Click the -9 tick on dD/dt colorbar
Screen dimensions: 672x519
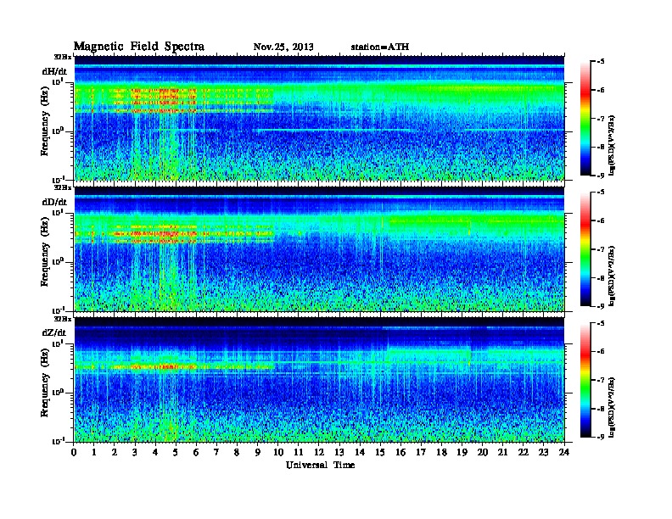pyautogui.click(x=601, y=306)
